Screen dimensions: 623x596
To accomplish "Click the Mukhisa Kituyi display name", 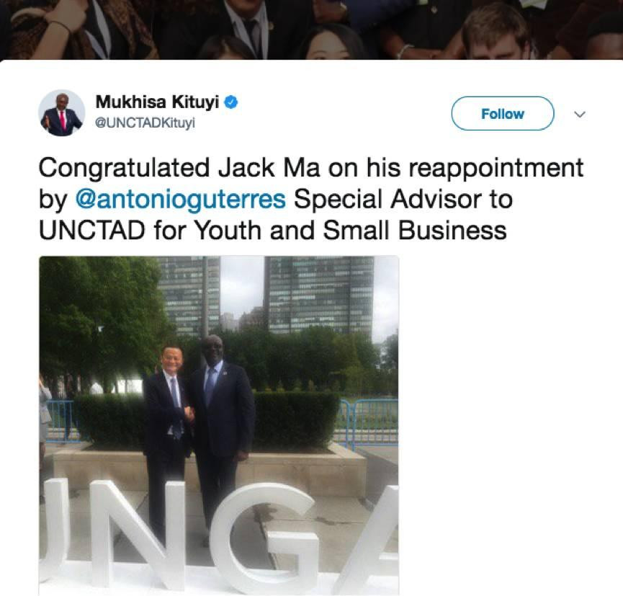I will tap(157, 102).
